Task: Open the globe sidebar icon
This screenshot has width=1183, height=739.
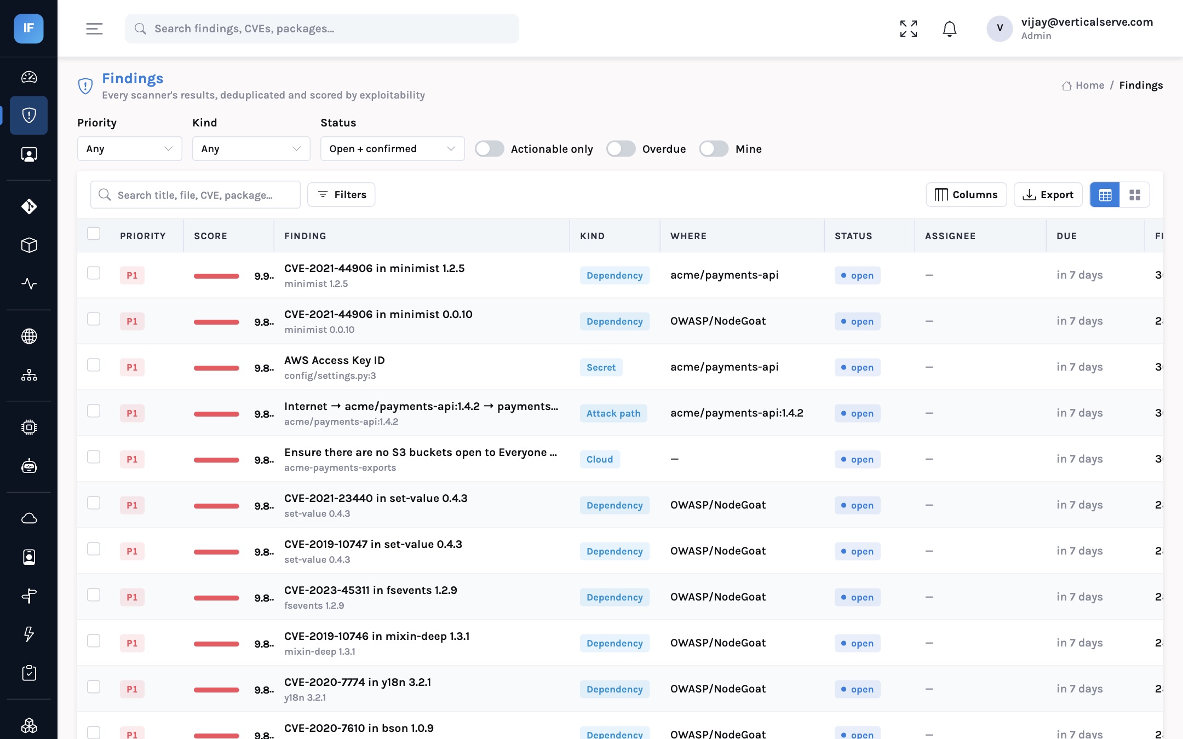Action: tap(29, 336)
